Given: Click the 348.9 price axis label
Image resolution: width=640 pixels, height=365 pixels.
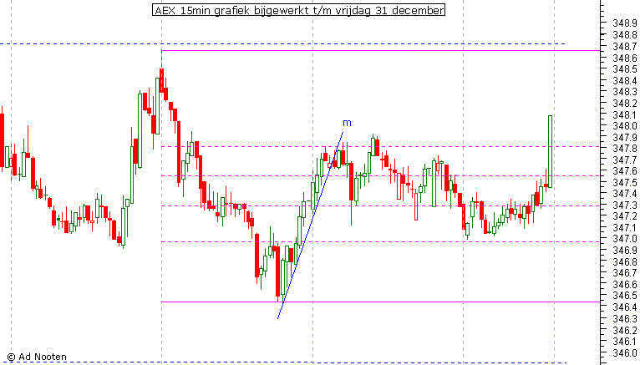Looking at the screenshot, I should pos(624,23).
